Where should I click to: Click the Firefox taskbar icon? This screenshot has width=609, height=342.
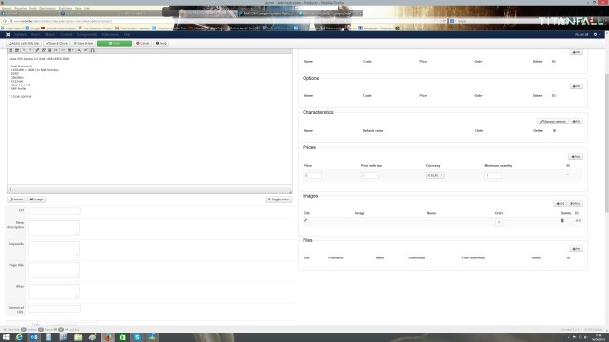108,337
